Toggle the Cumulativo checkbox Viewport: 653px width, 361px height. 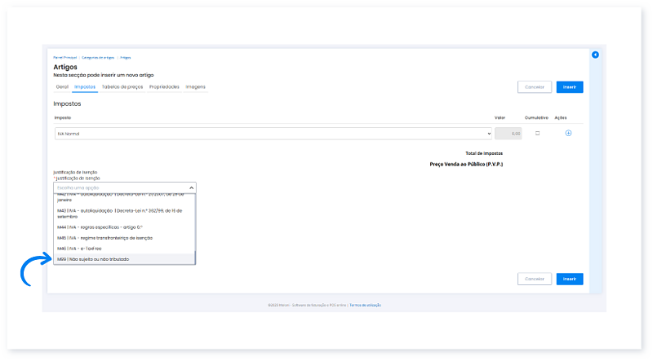(x=536, y=133)
